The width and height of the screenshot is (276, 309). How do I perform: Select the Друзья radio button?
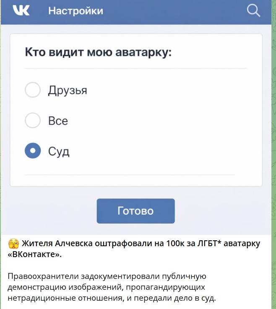tap(33, 90)
